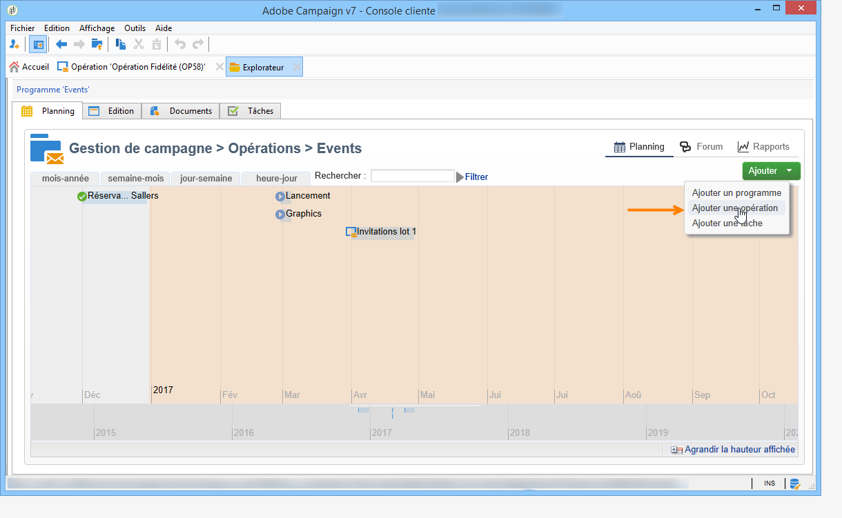Click the expand-height icon beside Agrandir
Image resolution: width=842 pixels, height=518 pixels.
(x=677, y=450)
